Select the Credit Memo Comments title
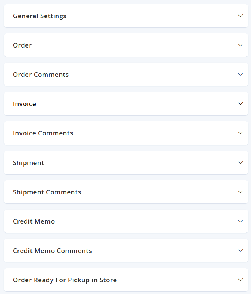The image size is (251, 294). tap(52, 251)
